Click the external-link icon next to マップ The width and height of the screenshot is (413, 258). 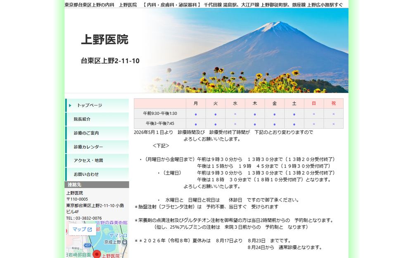tap(90, 230)
